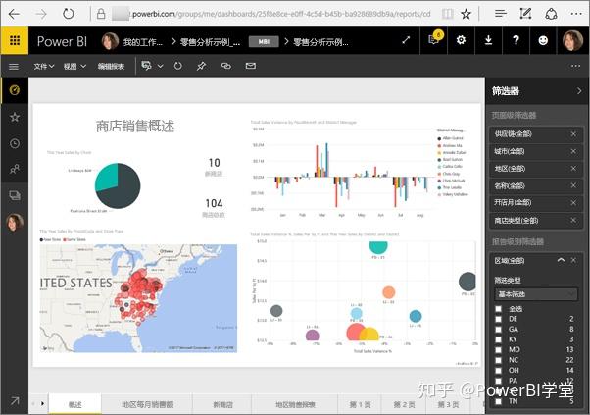Reload the page with the refresh icon
The height and width of the screenshot is (415, 590).
pos(68,14)
